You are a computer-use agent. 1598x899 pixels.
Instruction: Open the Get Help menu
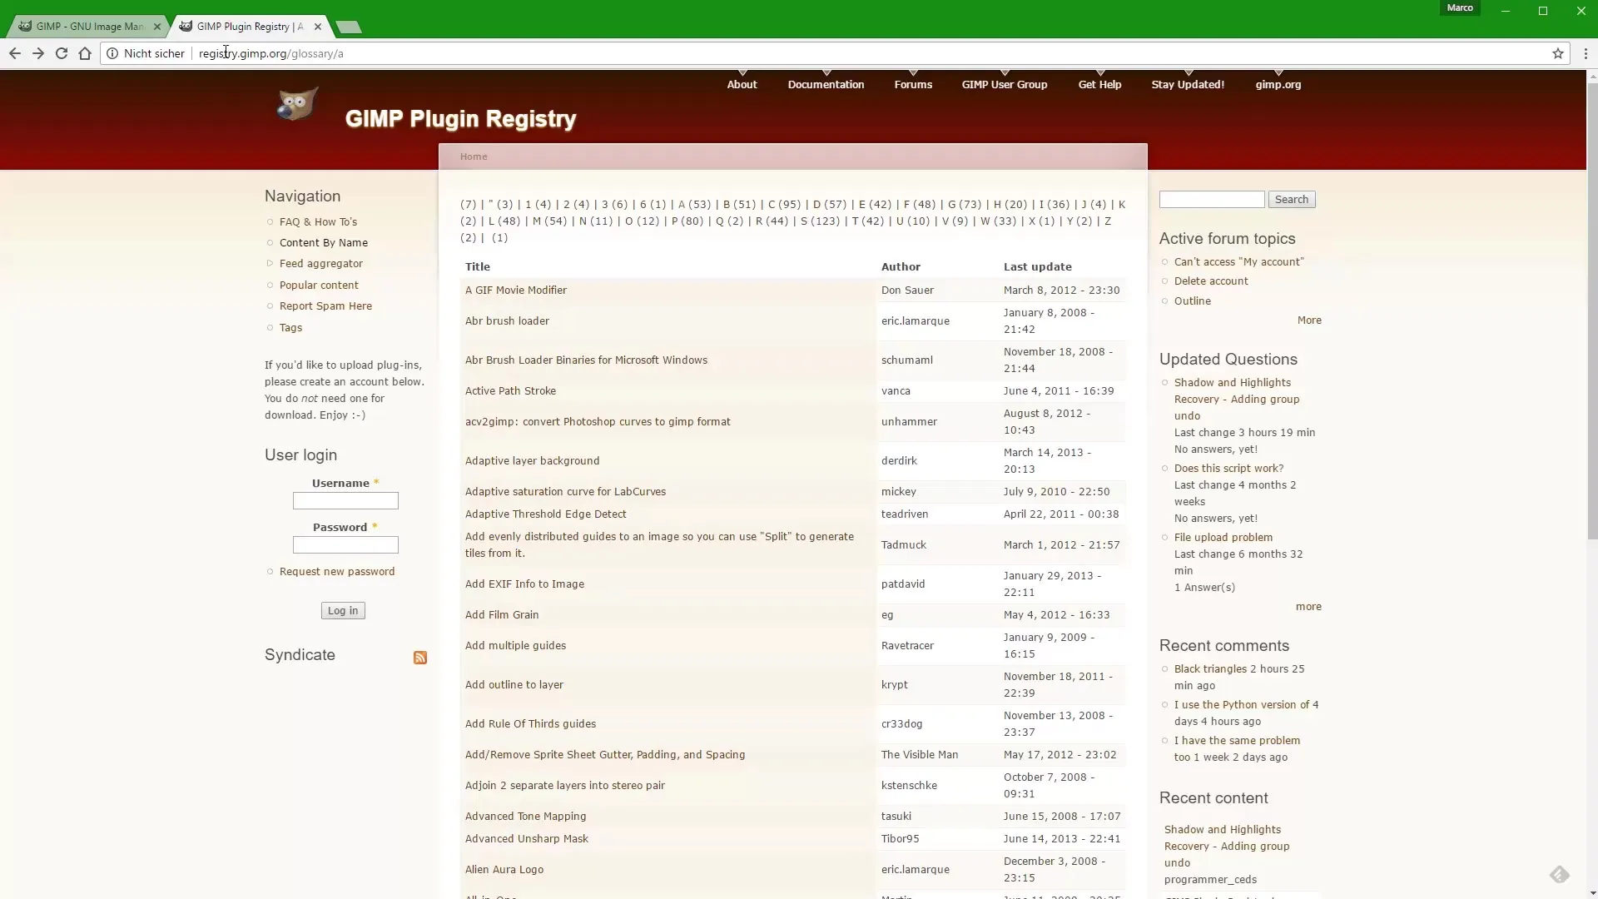pos(1099,84)
